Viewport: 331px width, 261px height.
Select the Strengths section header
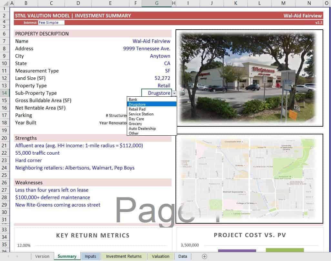tap(93, 138)
